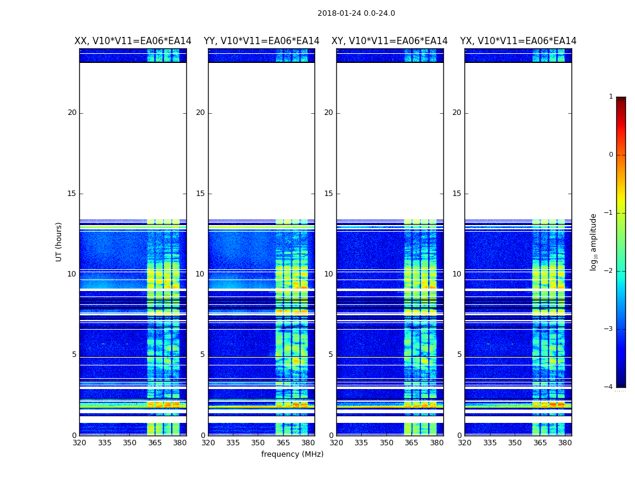The image size is (635, 484).
Task: Click the dark blue bottom of the colorbar
Action: [620, 384]
